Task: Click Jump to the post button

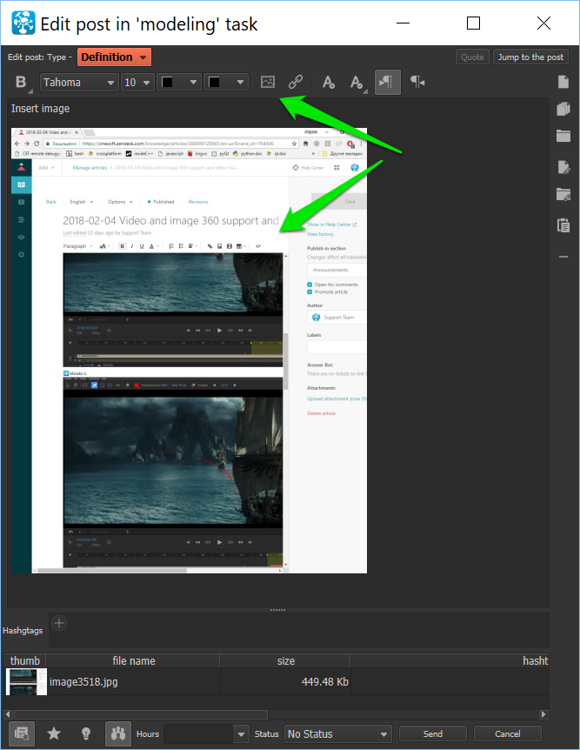Action: pyautogui.click(x=530, y=57)
